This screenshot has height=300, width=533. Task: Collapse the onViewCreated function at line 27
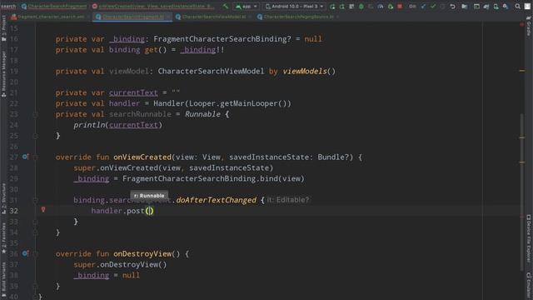35,157
